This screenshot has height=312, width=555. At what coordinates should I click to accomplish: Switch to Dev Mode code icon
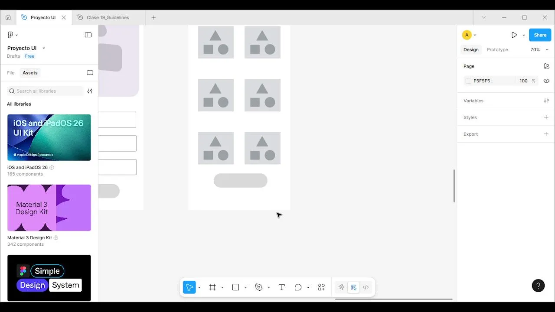pos(366,287)
